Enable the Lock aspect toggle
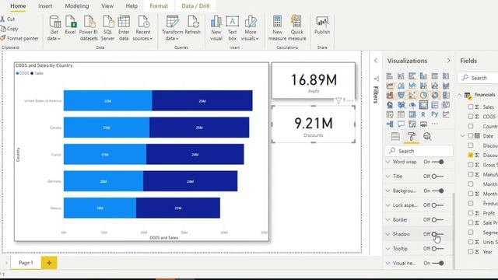 pos(437,205)
